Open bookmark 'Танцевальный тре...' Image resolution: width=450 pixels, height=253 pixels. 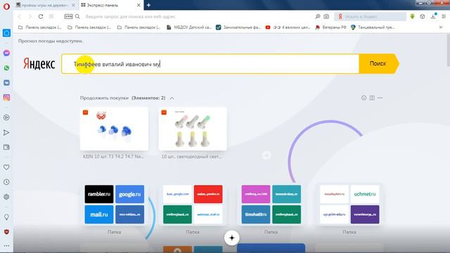pyautogui.click(x=373, y=27)
